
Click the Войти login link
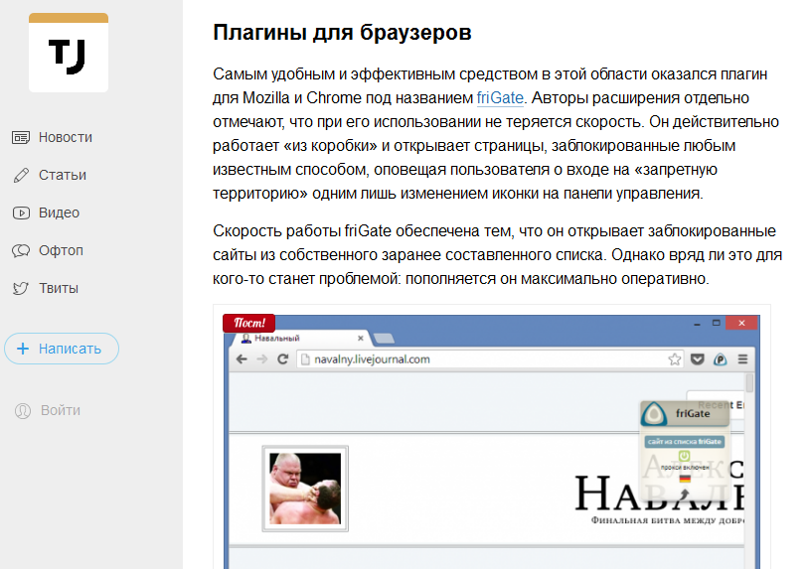(61, 411)
